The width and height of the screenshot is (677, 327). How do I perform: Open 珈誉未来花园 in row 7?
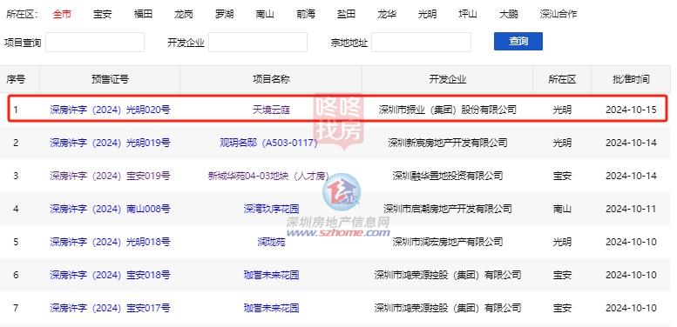point(271,308)
